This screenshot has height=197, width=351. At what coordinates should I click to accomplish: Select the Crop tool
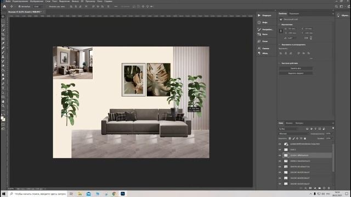(x=3, y=34)
